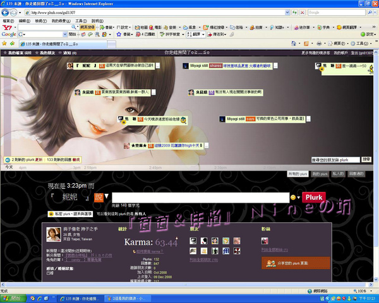Viewport: 379px width, 303px height.
Task: Click the 搜尋您的朋友與 plurk search field
Action: 335,160
